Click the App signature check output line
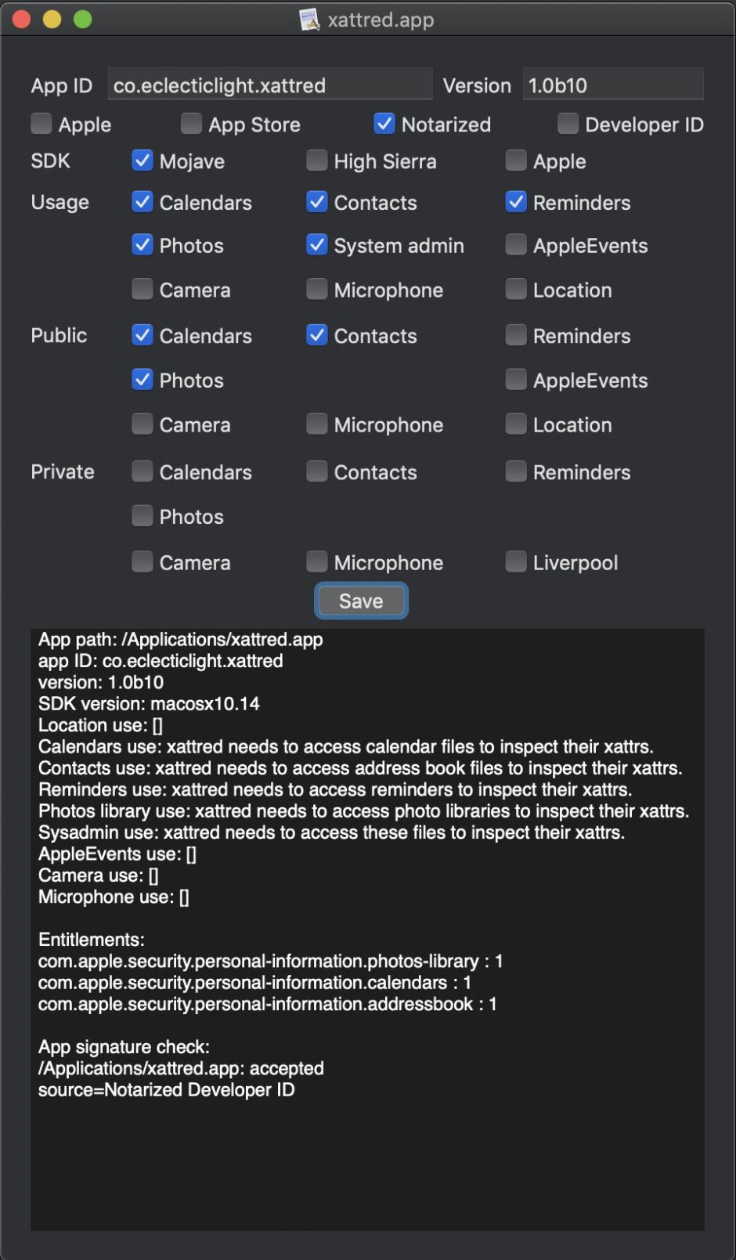The height and width of the screenshot is (1260, 736). (124, 1047)
